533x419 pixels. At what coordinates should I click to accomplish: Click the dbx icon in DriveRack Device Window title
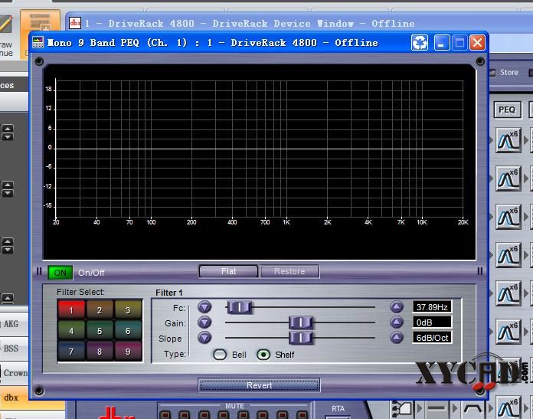[x=75, y=23]
